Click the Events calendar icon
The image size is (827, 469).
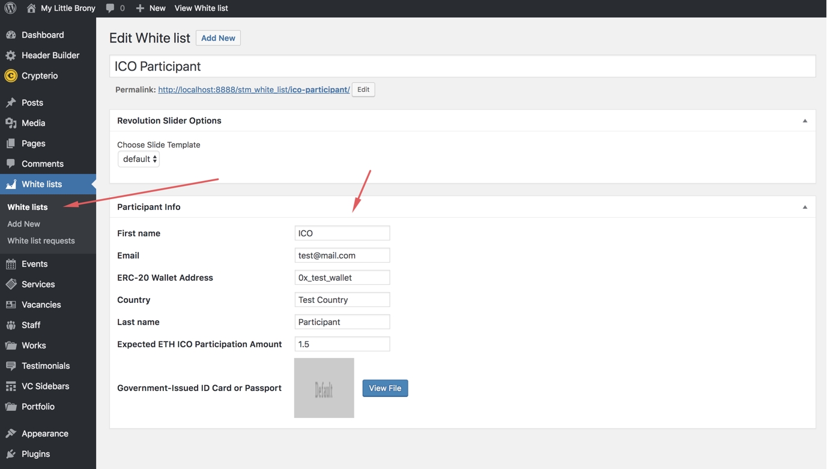tap(11, 264)
